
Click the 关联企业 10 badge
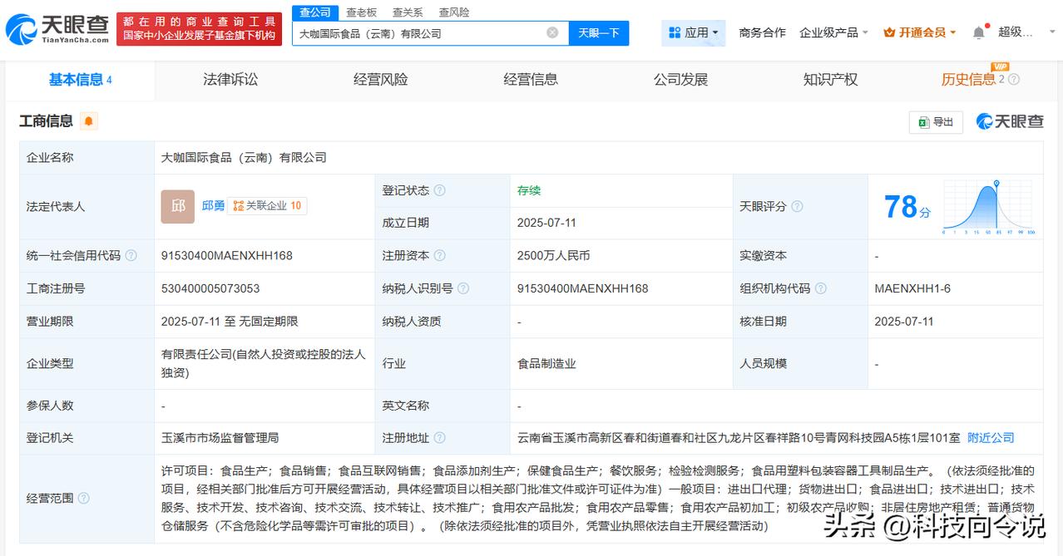pyautogui.click(x=267, y=205)
